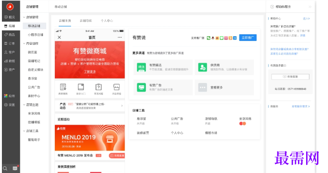328x173 pixels.
Task: Collapse the 店铺工具 group in side menu
Action: click(24, 131)
